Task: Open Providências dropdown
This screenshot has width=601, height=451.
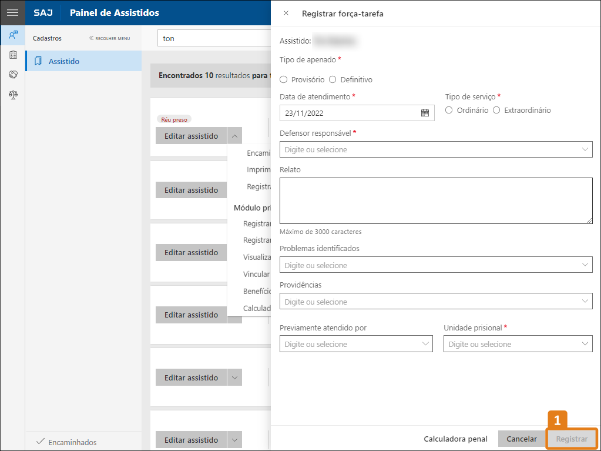Action: 436,301
